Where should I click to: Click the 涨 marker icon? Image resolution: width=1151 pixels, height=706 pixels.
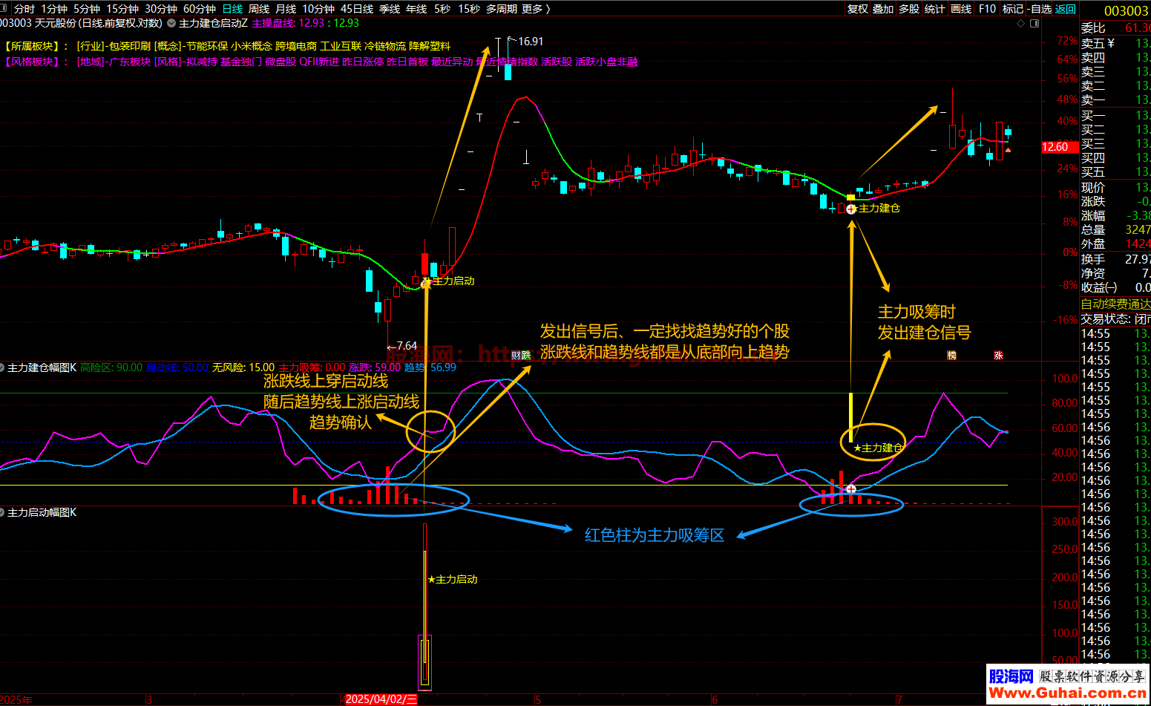point(998,356)
